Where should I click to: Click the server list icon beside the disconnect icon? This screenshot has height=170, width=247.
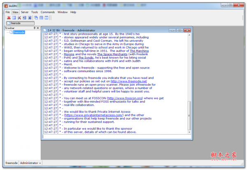14,18
